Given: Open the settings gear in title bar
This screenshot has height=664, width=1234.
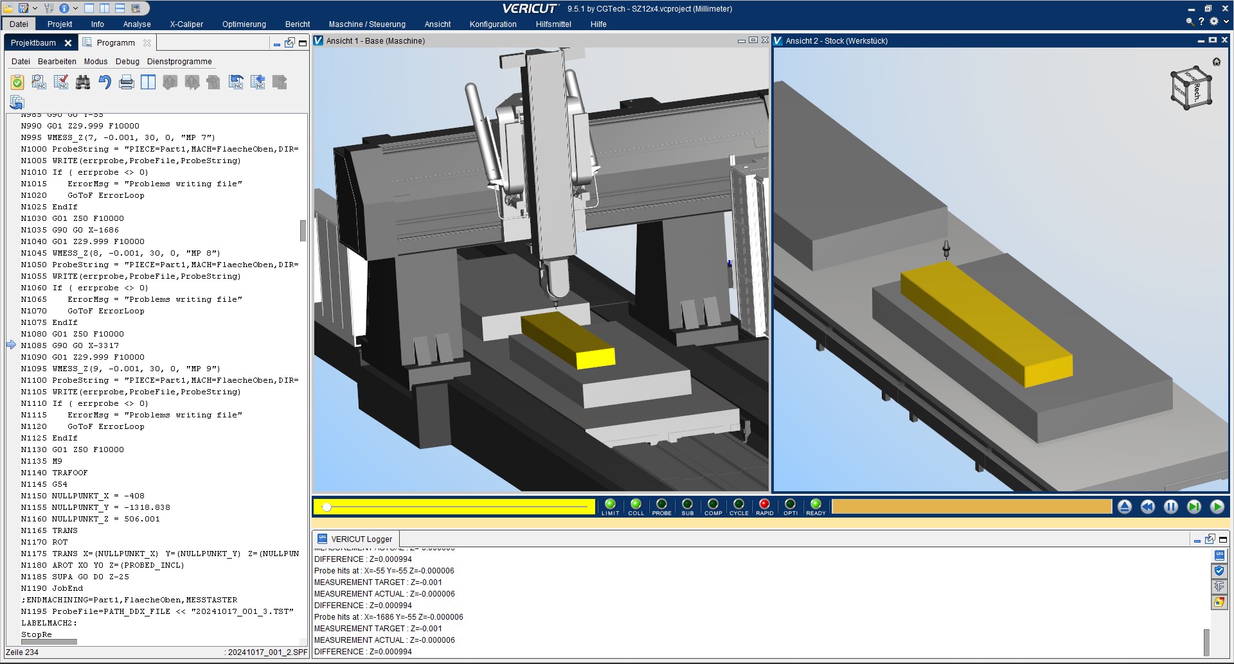Looking at the screenshot, I should pyautogui.click(x=1213, y=21).
